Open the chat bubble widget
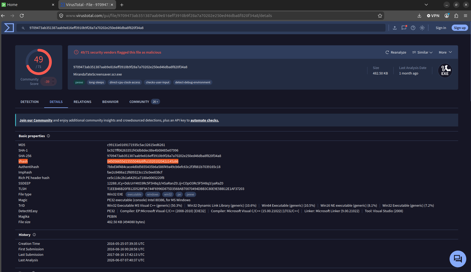This screenshot has width=471, height=272. tap(458, 259)
